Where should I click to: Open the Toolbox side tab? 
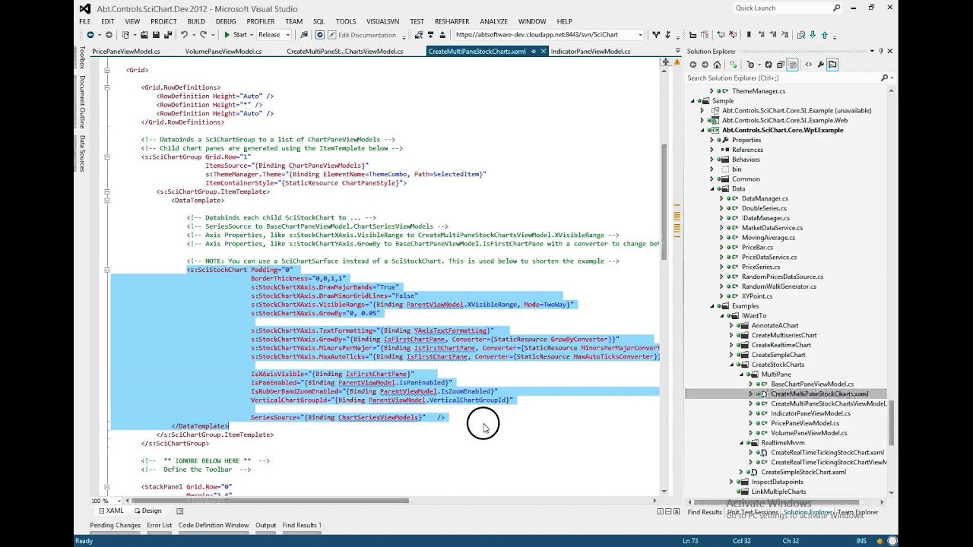pyautogui.click(x=82, y=58)
